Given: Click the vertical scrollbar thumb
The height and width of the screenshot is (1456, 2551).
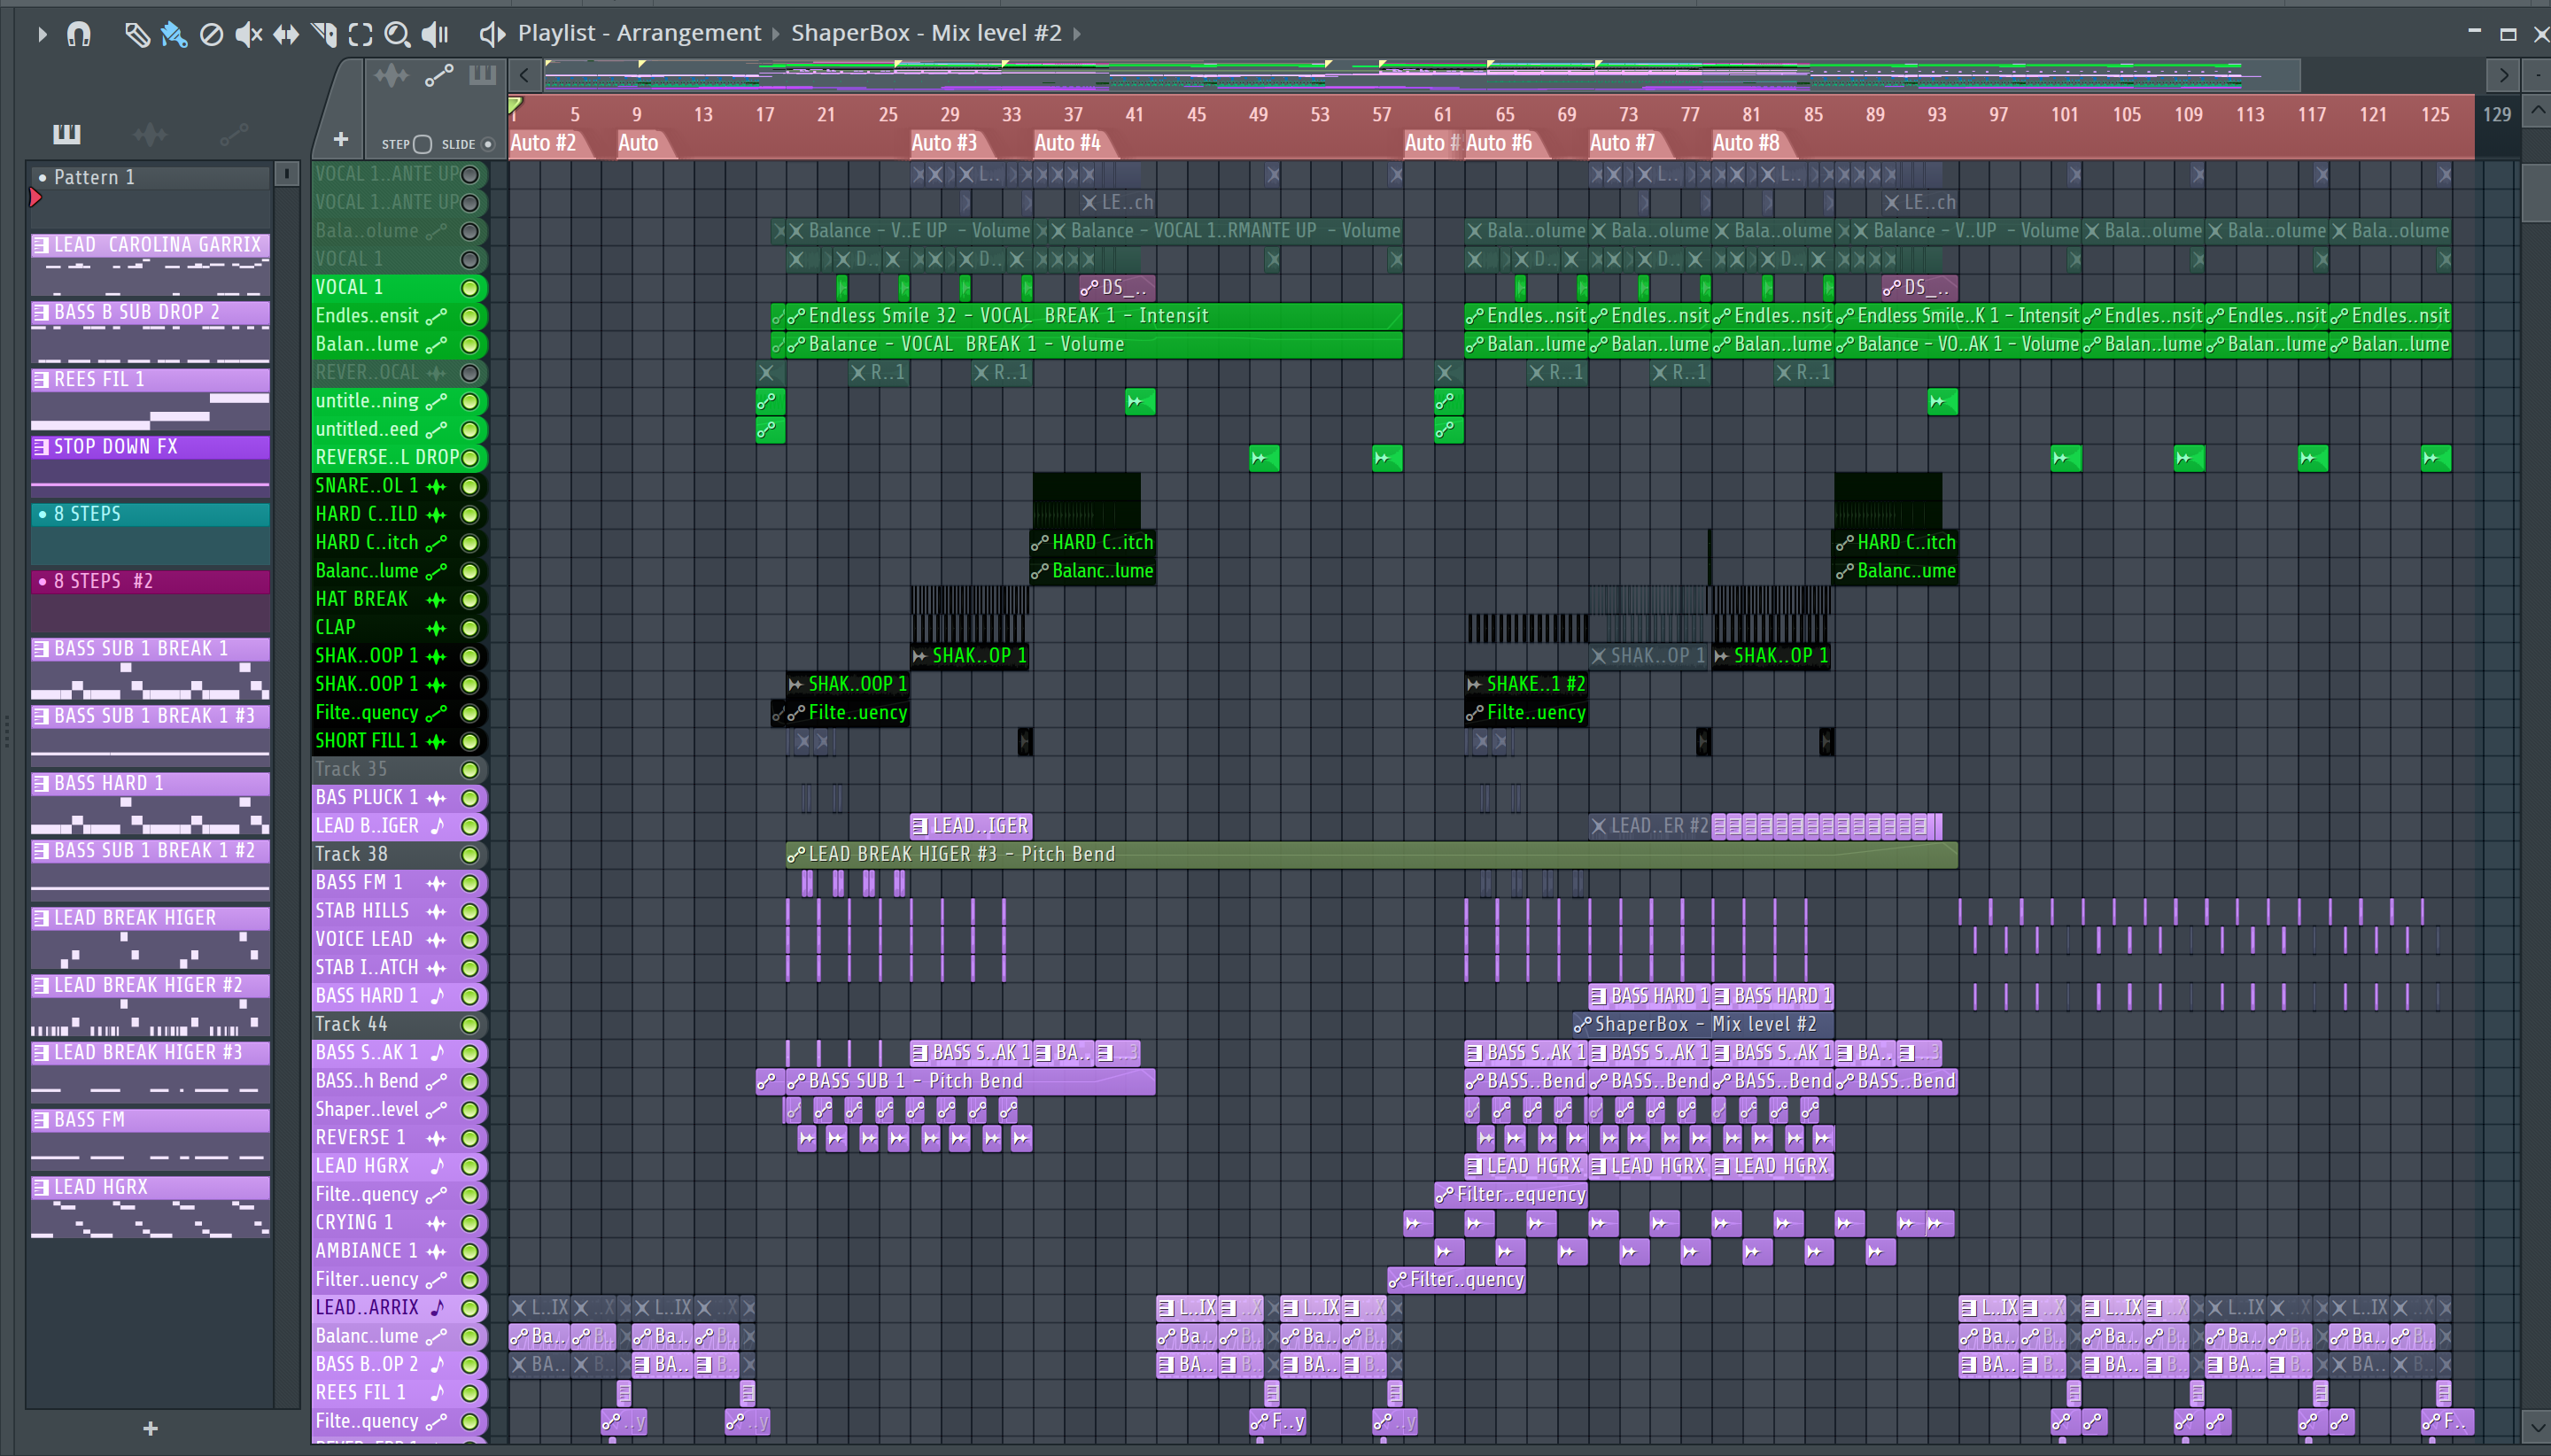Looking at the screenshot, I should point(2537,192).
